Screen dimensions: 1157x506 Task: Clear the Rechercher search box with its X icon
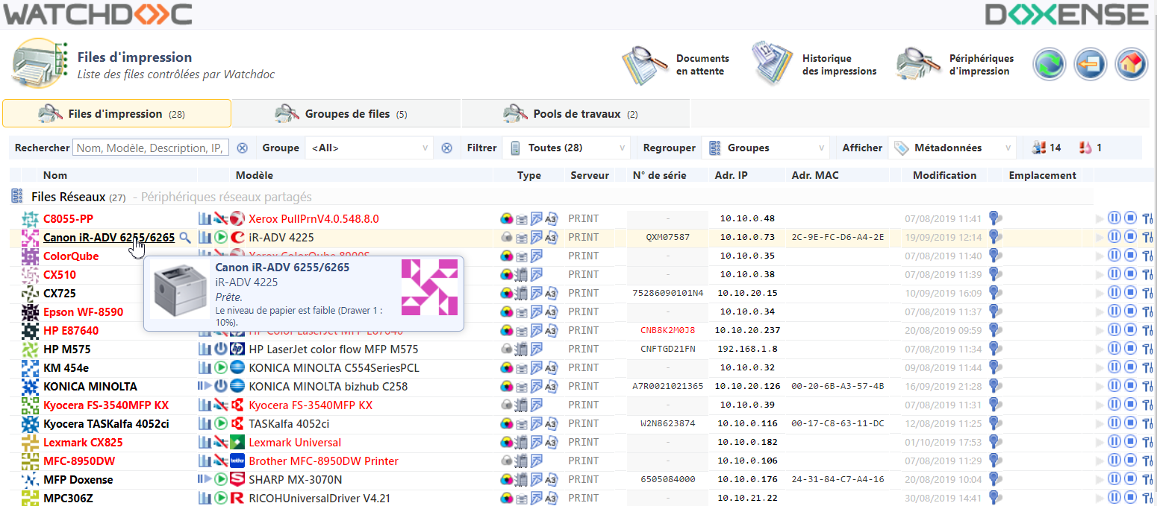click(x=242, y=148)
